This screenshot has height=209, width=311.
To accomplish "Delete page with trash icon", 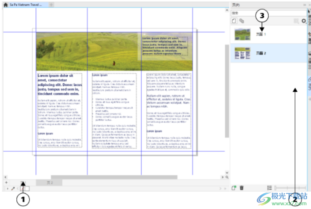I will pyautogui.click(x=242, y=188).
